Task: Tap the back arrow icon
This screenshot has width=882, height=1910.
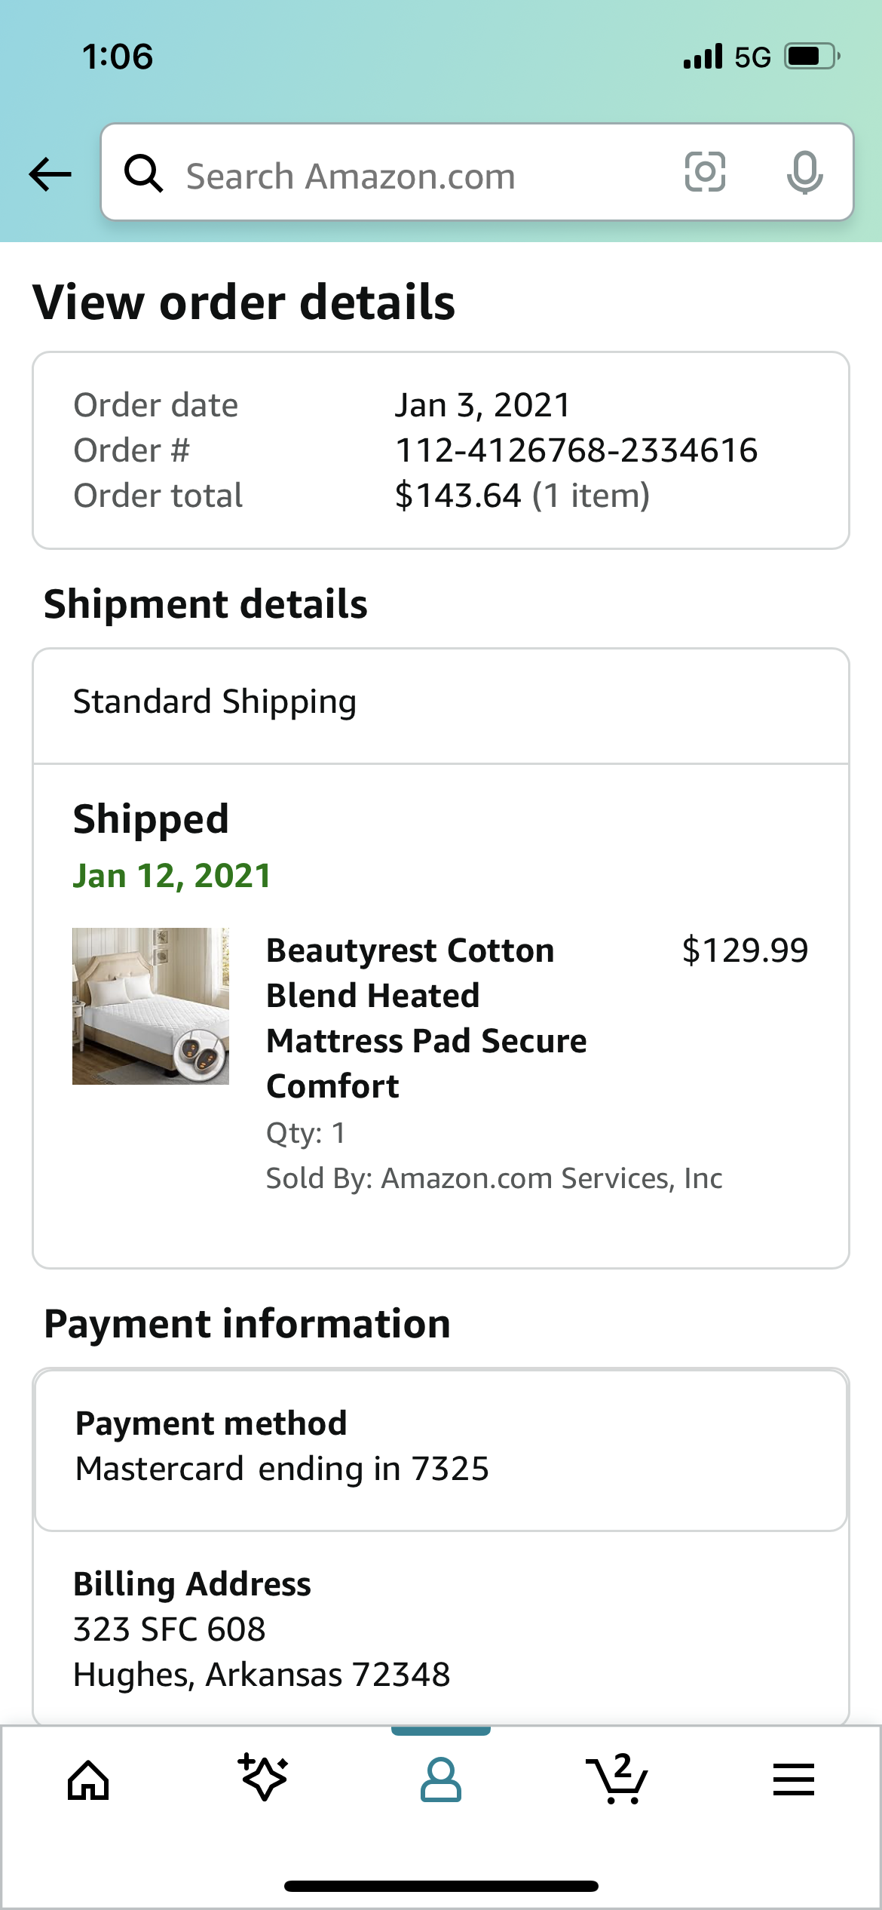Action: point(50,174)
